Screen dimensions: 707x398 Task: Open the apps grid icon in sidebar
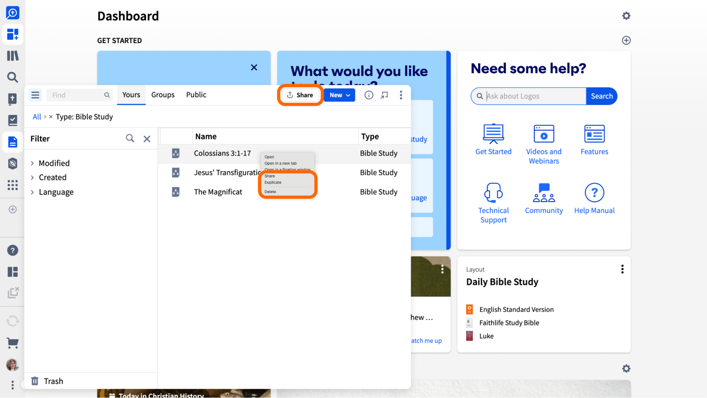coord(13,185)
